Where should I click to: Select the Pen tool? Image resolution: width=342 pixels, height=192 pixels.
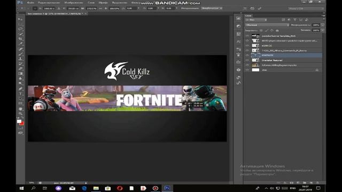(x=20, y=89)
